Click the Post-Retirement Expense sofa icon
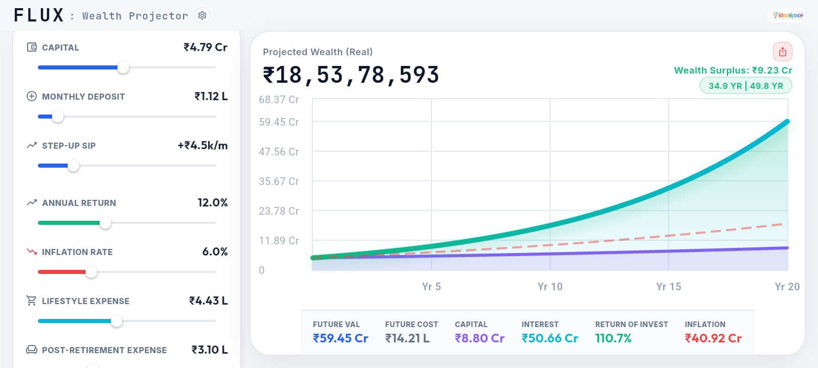 click(32, 350)
